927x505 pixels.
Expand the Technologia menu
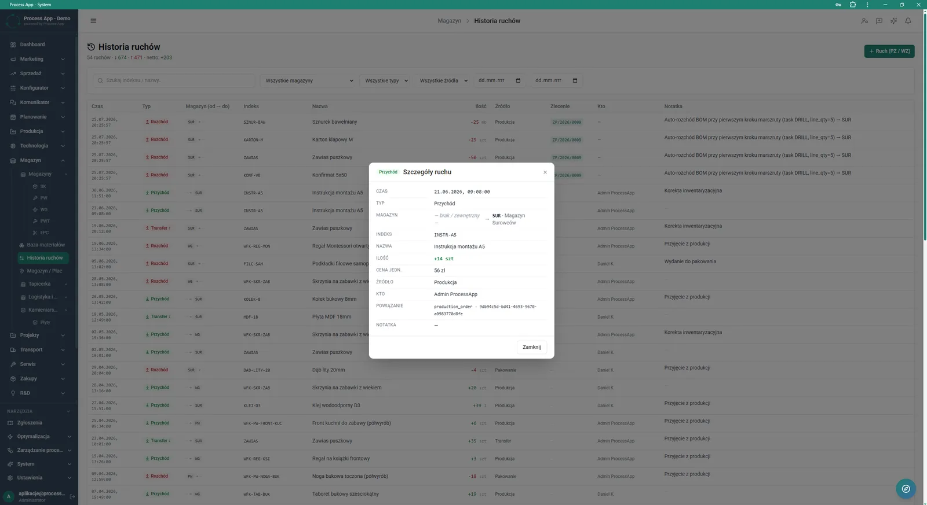pyautogui.click(x=38, y=146)
